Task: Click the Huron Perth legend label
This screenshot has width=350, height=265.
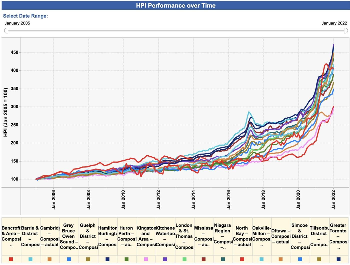Action: point(126,236)
